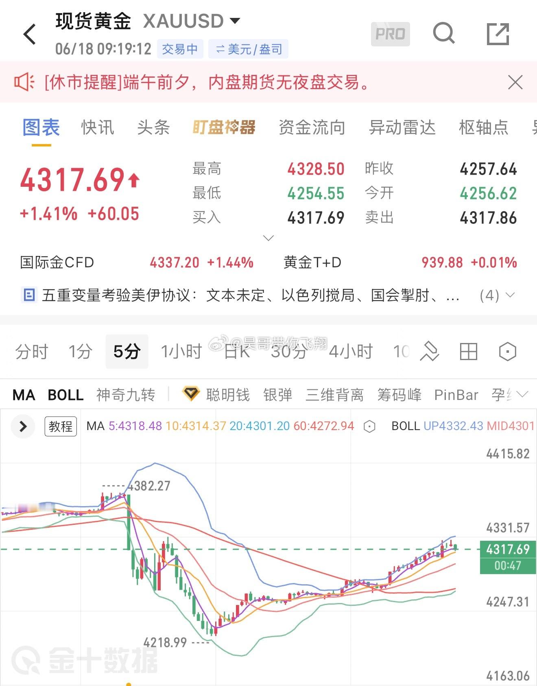Select the 图表 tab

click(41, 127)
